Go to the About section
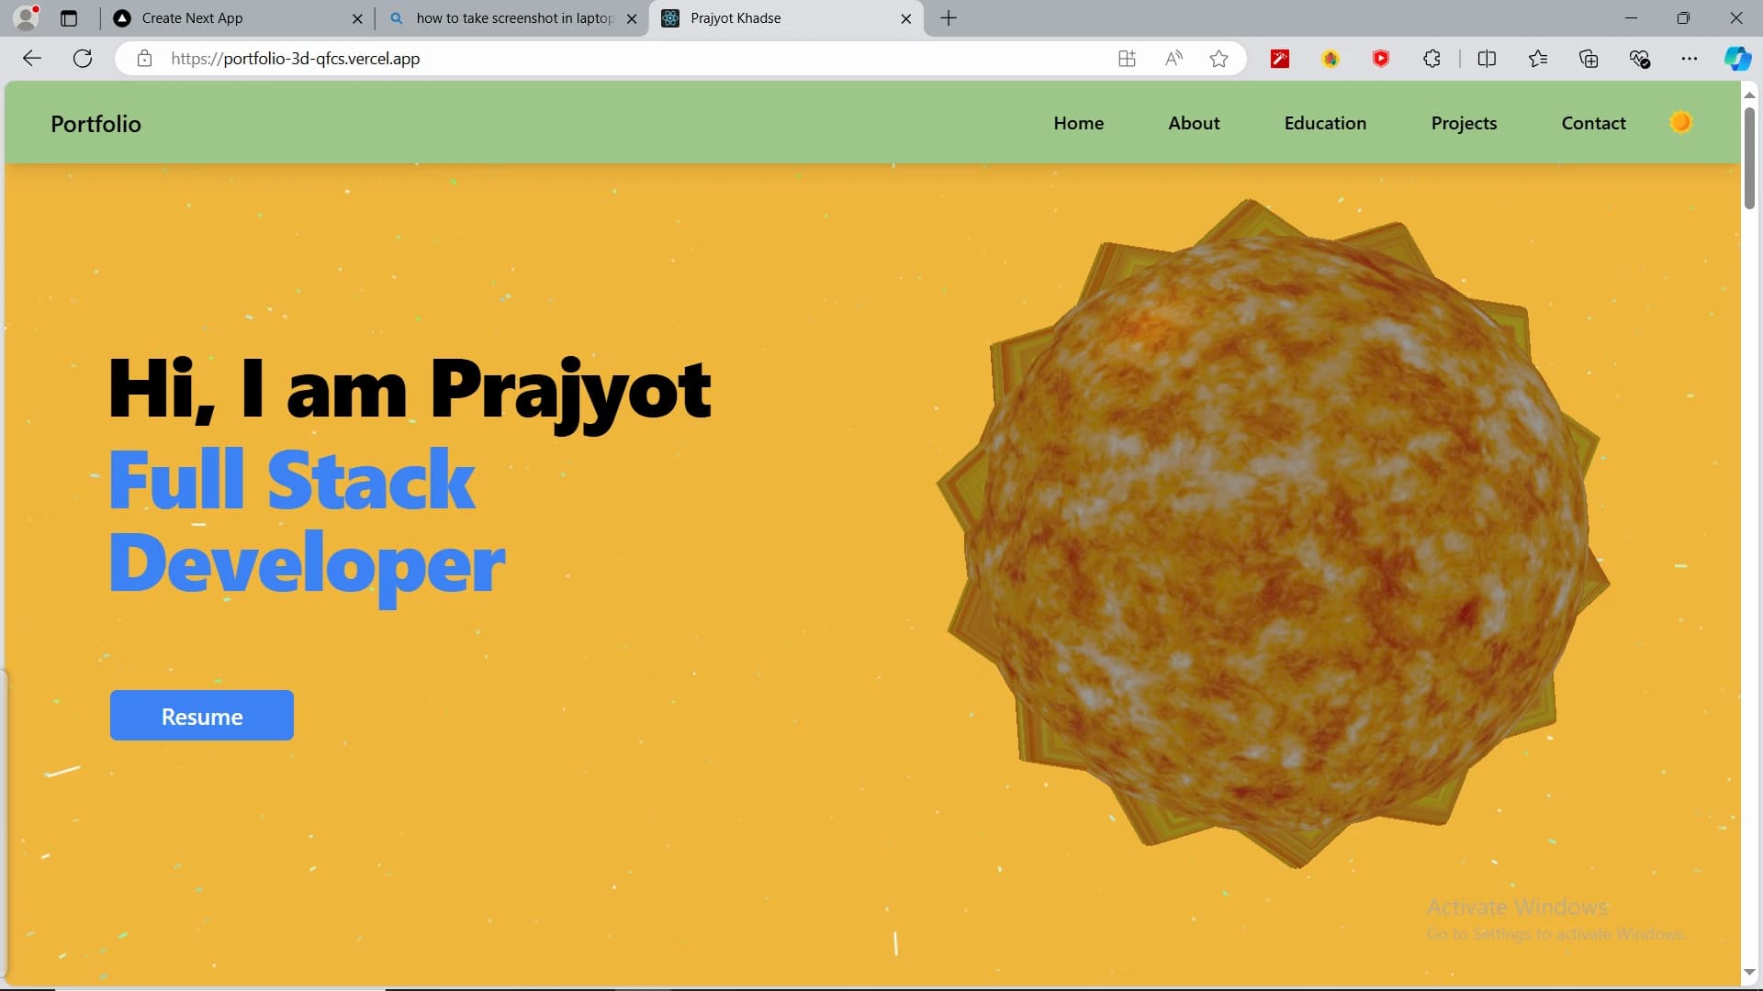The height and width of the screenshot is (991, 1763). 1194,123
